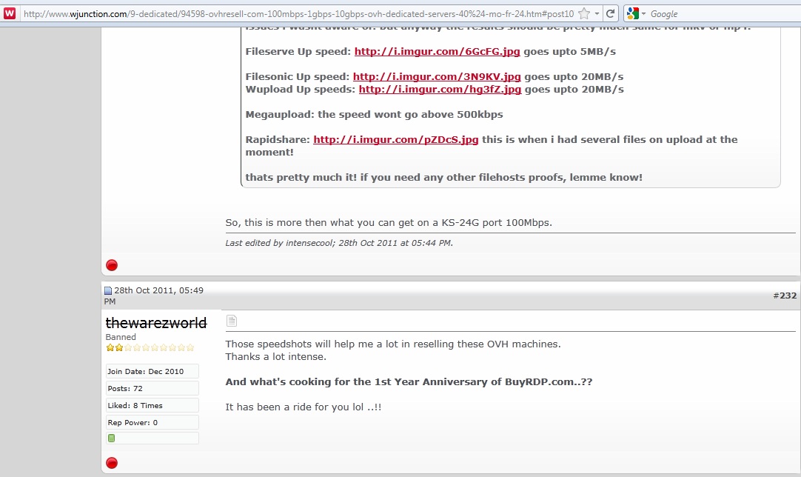801x477 pixels.
Task: Click the 'So, this is more then what you can get' sentence
Action: 389,223
